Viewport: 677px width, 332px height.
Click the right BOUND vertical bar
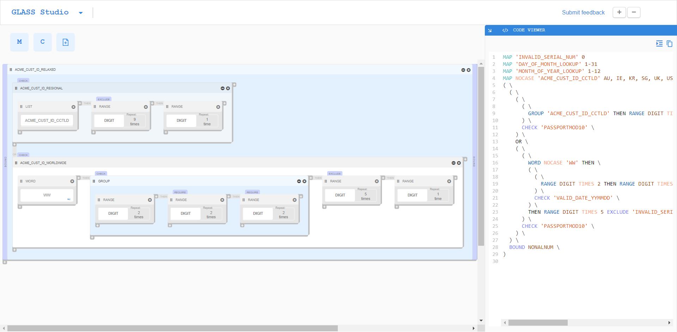(x=475, y=162)
